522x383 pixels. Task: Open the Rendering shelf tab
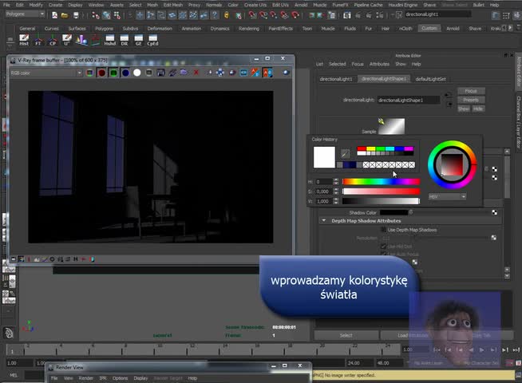click(248, 29)
